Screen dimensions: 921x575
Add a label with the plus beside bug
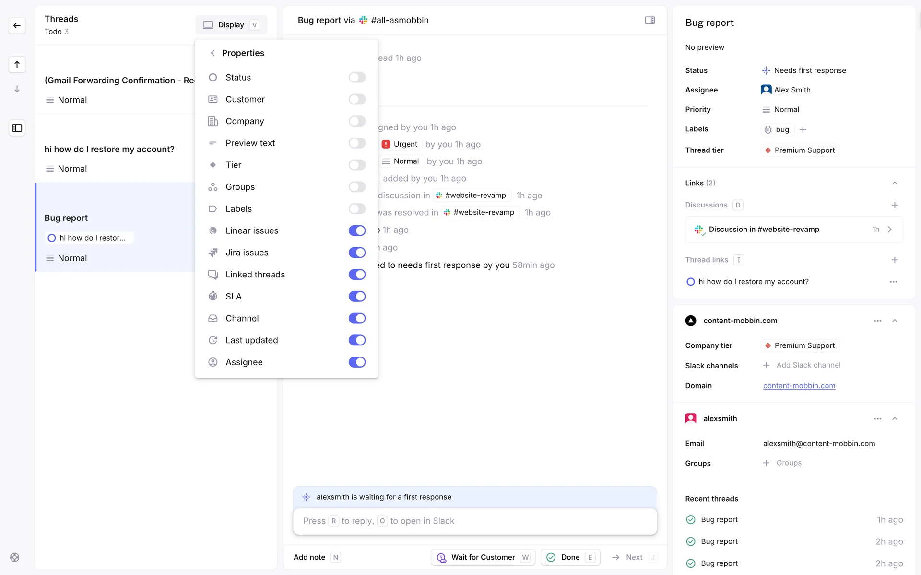(x=803, y=129)
